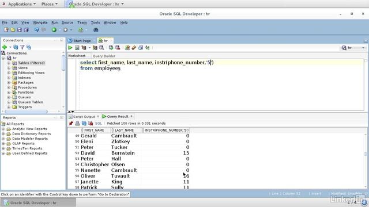Expand the Analytic View Reports folder
Viewport: 369px width, 207px height.
click(3, 129)
